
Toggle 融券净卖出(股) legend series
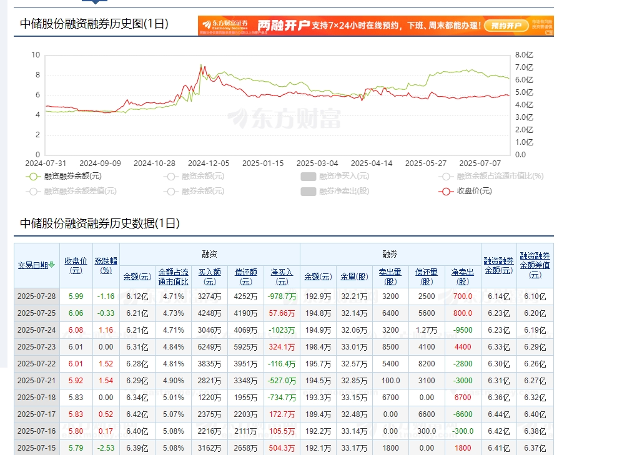pos(335,191)
